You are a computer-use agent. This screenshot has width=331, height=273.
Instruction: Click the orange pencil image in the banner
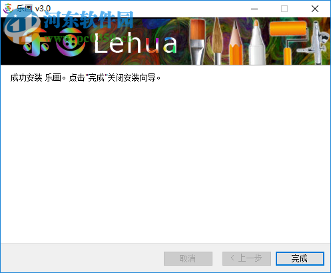point(236,42)
